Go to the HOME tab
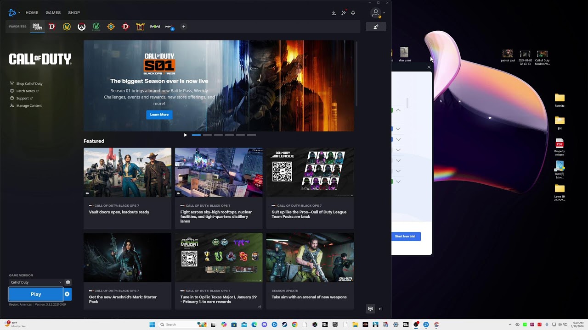Image resolution: width=588 pixels, height=330 pixels. (x=32, y=12)
